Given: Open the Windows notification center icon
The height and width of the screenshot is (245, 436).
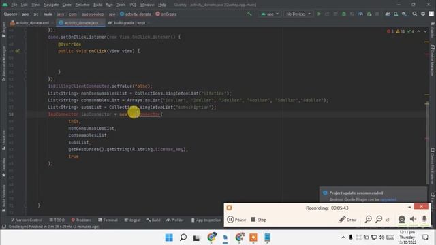Looking at the screenshot, I should pos(425,238).
